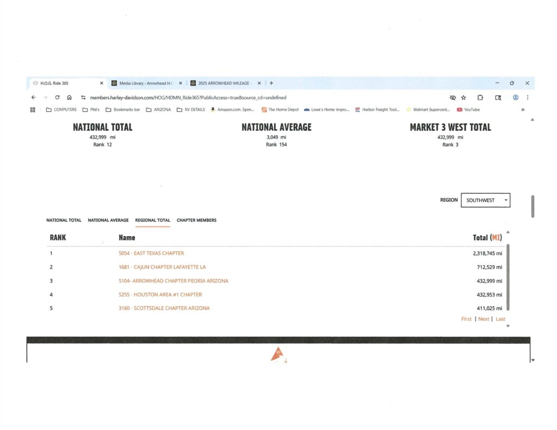Switch to the Media Library browser tab
The height and width of the screenshot is (430, 557).
point(146,83)
